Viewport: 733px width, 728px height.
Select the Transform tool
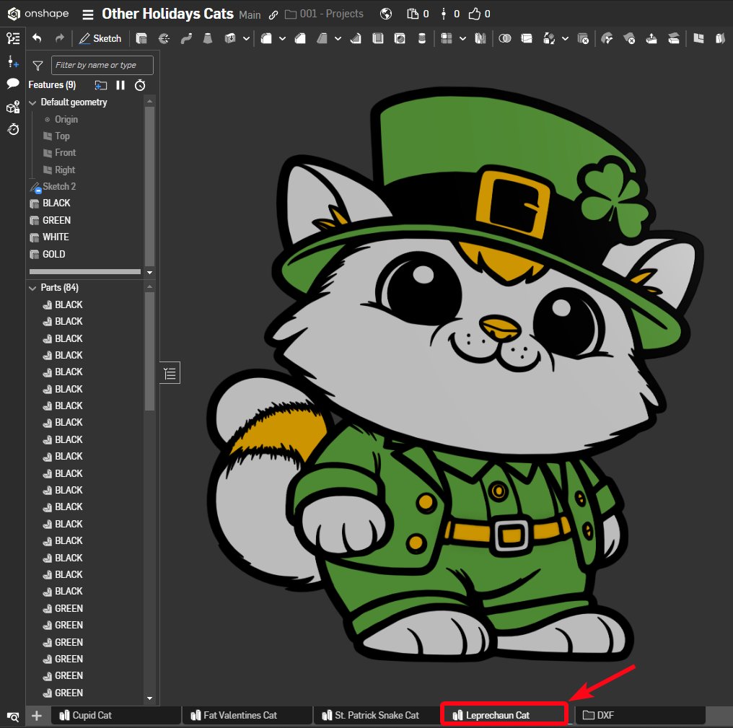click(x=549, y=38)
